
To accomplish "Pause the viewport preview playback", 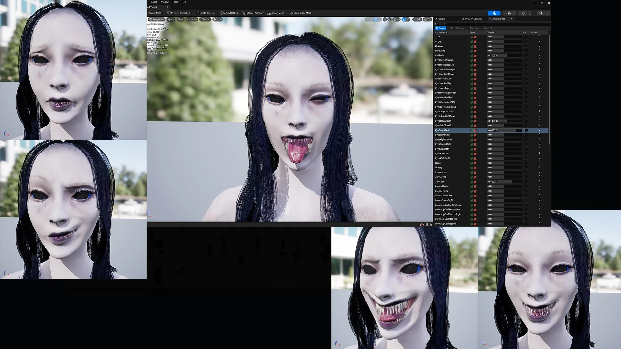I will (x=427, y=225).
